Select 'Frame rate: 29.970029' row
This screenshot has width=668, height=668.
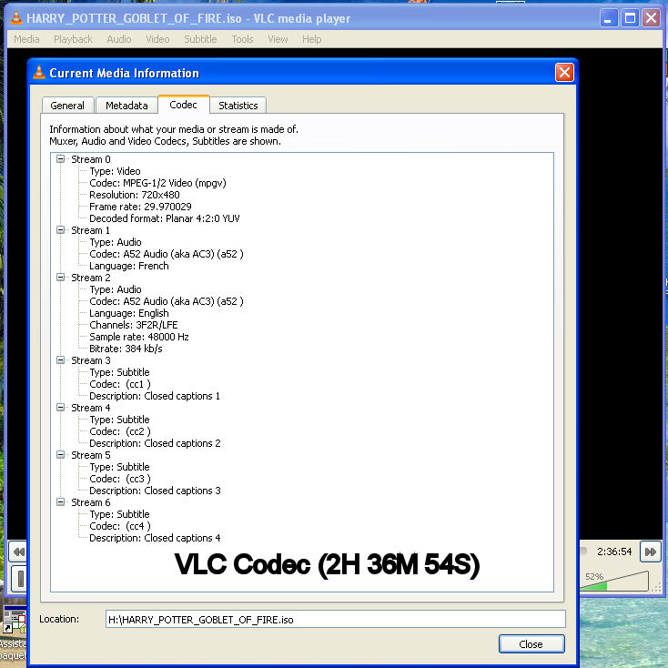pos(140,207)
